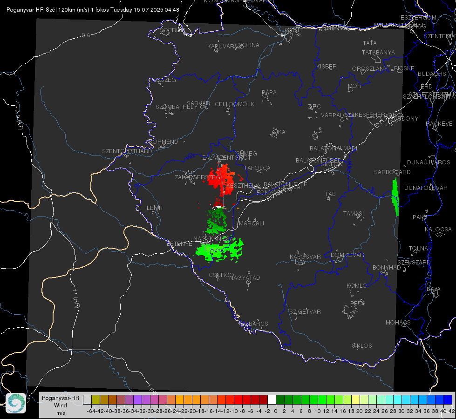The width and height of the screenshot is (456, 419).
Task: Click the SZIGETVÁR town label
Action: click(305, 312)
